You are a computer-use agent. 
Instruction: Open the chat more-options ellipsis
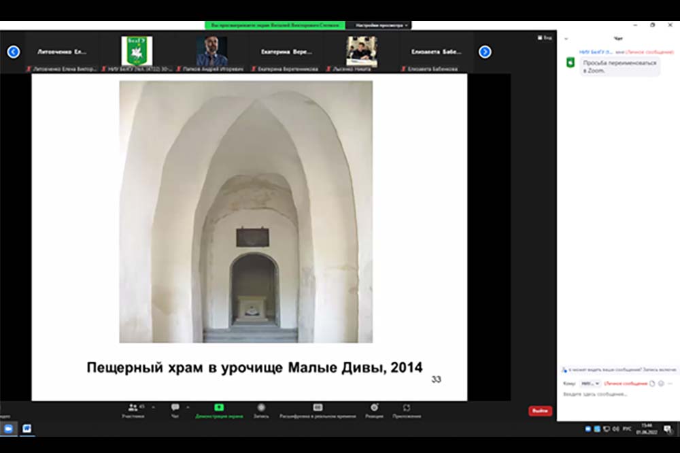(670, 384)
